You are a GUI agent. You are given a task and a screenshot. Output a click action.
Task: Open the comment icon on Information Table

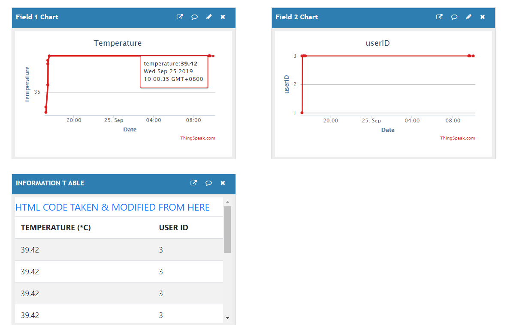pyautogui.click(x=208, y=183)
